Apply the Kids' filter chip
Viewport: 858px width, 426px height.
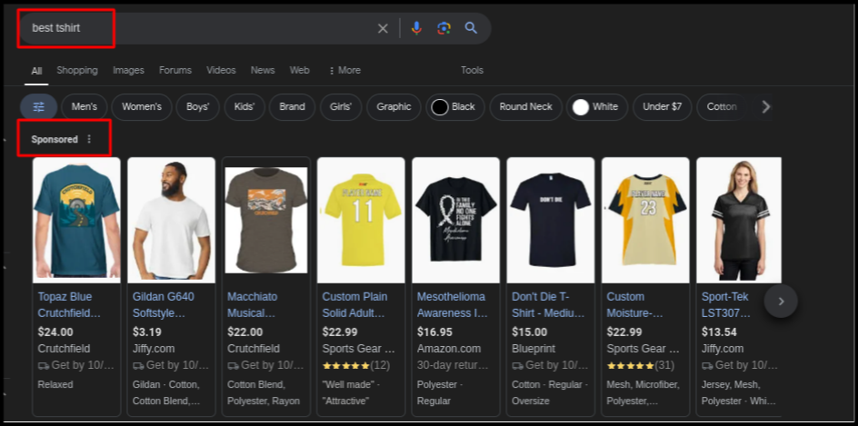pos(244,106)
